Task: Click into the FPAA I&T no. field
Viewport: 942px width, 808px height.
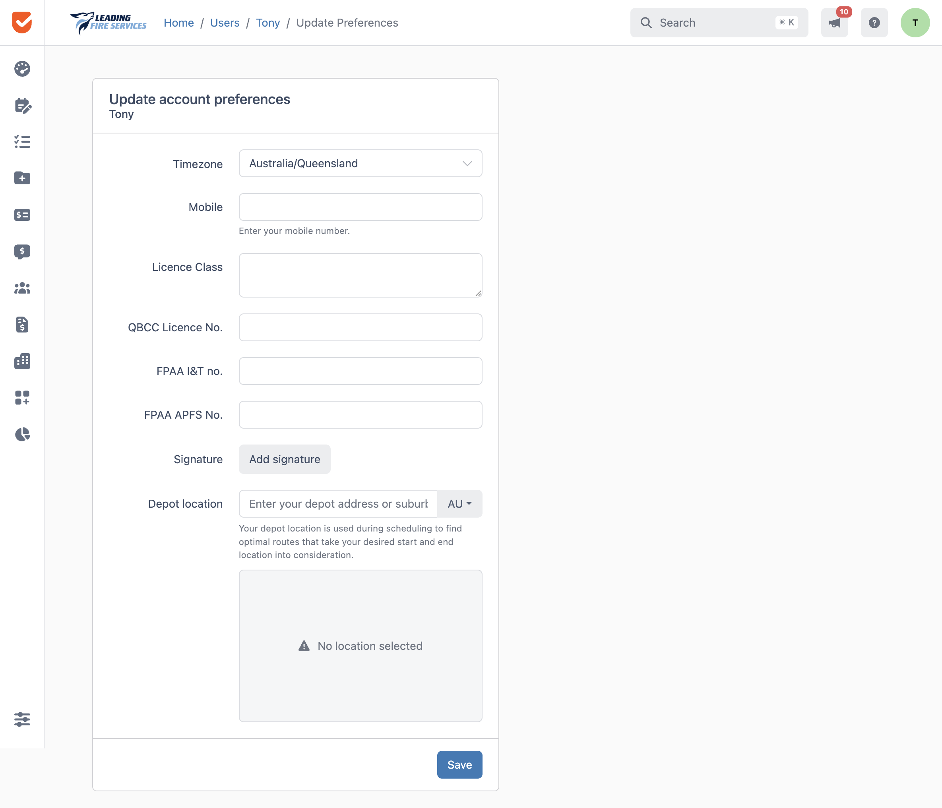Action: [360, 371]
